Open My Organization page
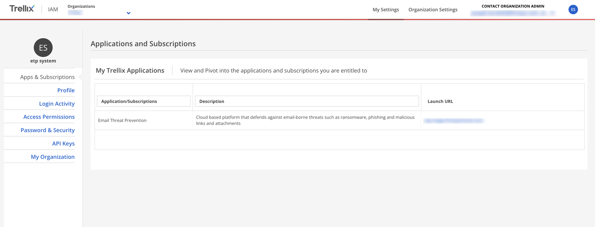The width and height of the screenshot is (595, 227). point(53,157)
